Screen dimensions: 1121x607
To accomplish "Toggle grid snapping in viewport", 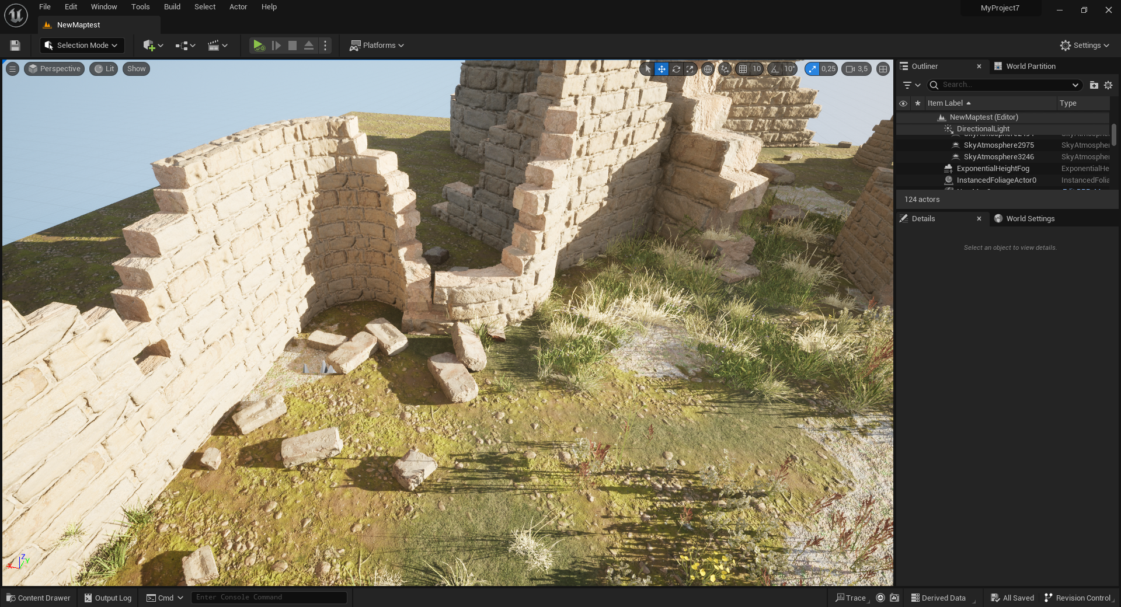I will 743,69.
